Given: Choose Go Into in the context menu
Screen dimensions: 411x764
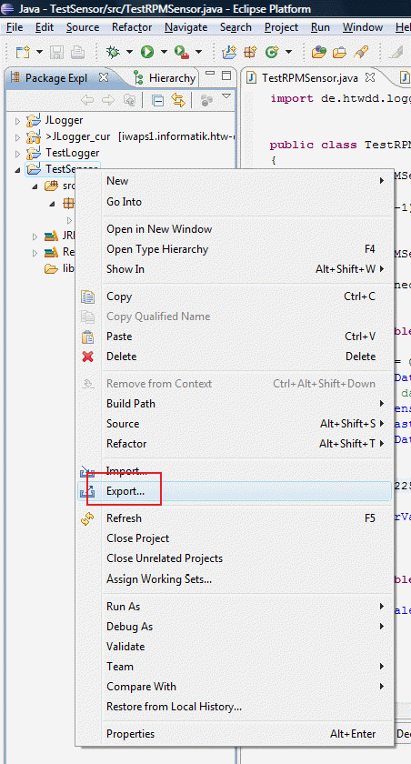Looking at the screenshot, I should coord(236,202).
